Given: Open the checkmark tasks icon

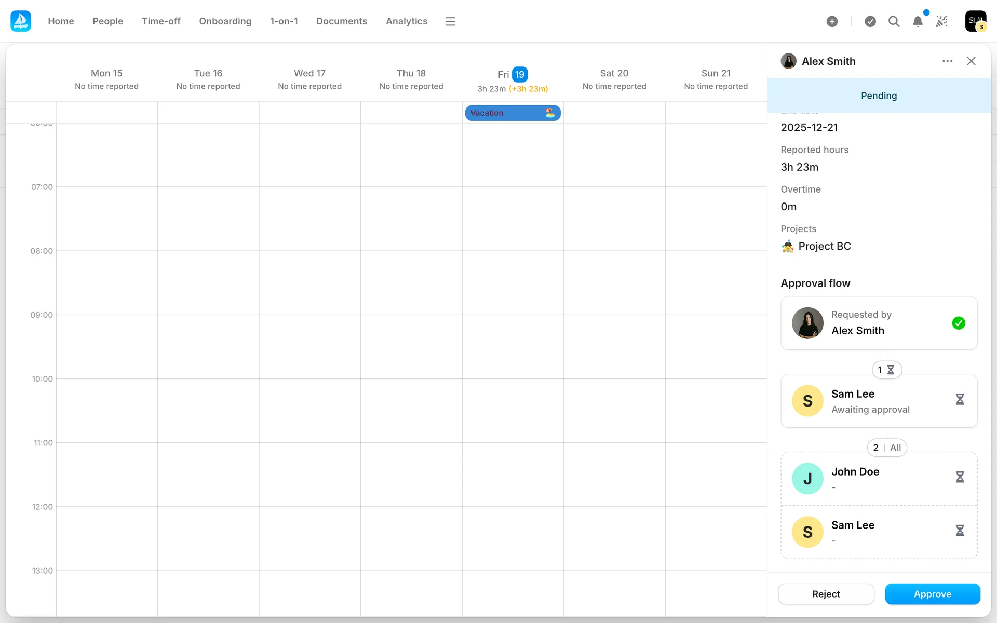Looking at the screenshot, I should (870, 21).
